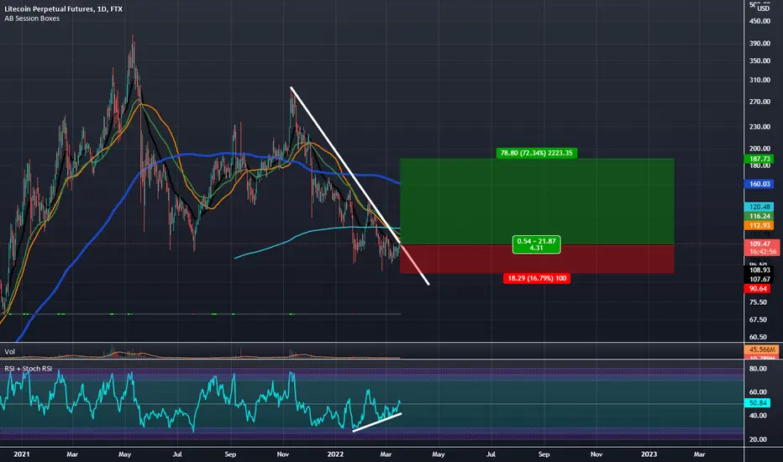Click the 187.73 green price axis label
This screenshot has width=783, height=462.
(759, 159)
